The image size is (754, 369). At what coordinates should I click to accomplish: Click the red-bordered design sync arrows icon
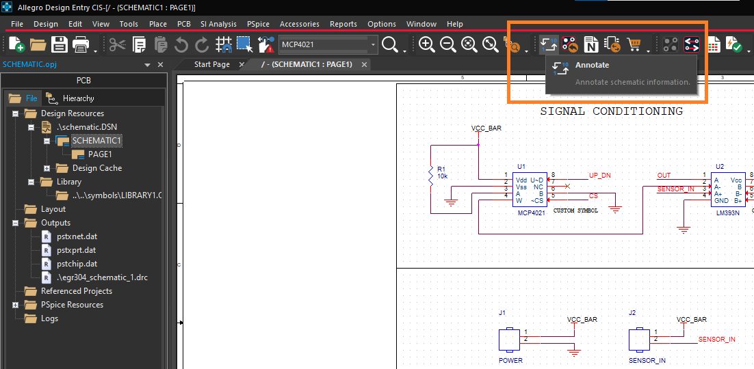pos(692,44)
